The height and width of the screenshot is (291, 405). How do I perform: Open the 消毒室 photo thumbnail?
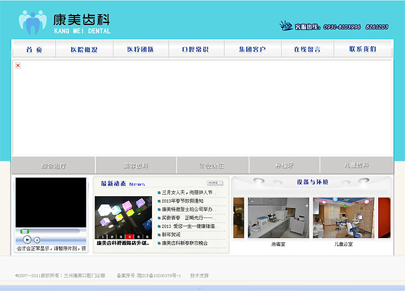[x=279, y=217]
